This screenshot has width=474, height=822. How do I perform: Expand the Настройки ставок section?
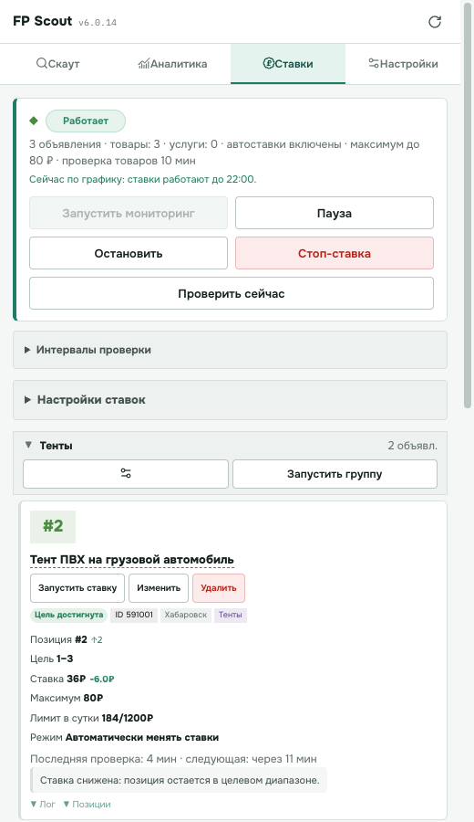[231, 400]
